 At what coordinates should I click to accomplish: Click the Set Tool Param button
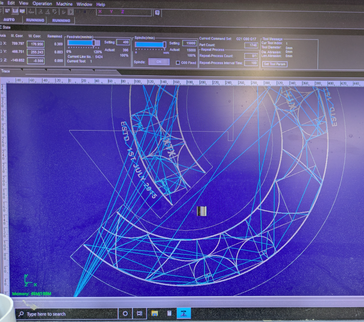pyautogui.click(x=274, y=64)
